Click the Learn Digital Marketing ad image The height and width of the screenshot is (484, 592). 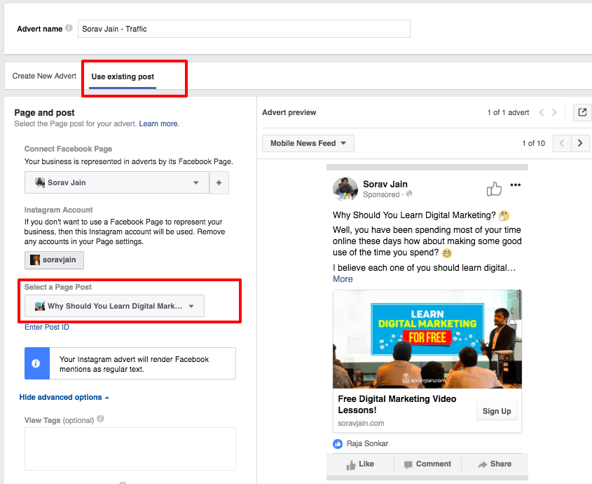point(427,340)
